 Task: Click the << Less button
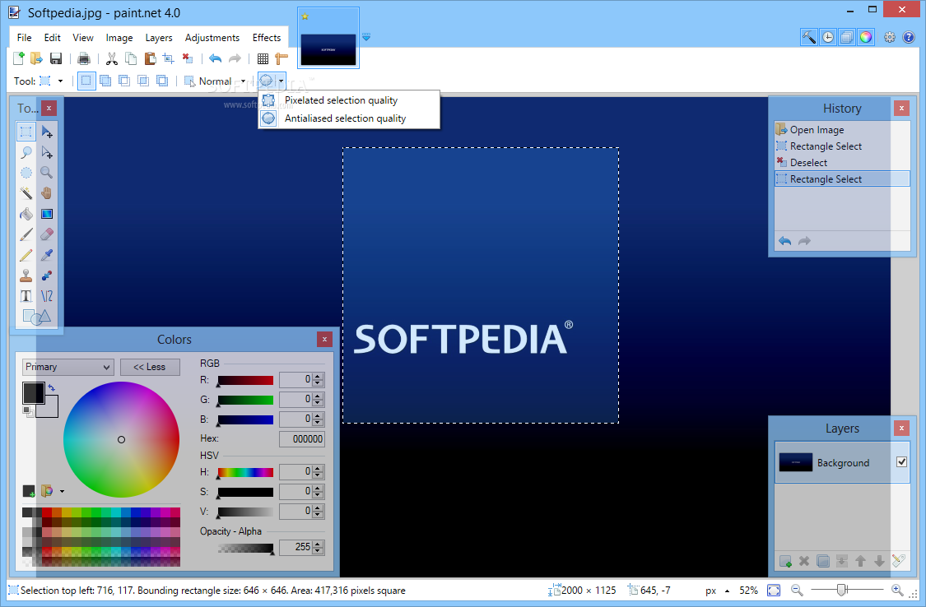(x=150, y=367)
